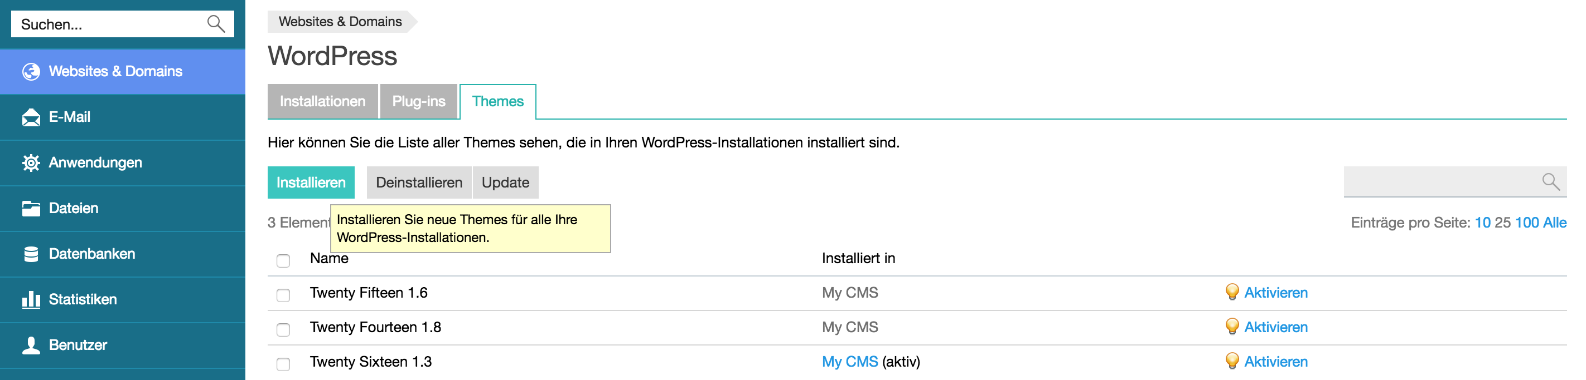Toggle the select-all checkbox beside Name
1586x380 pixels.
(283, 261)
